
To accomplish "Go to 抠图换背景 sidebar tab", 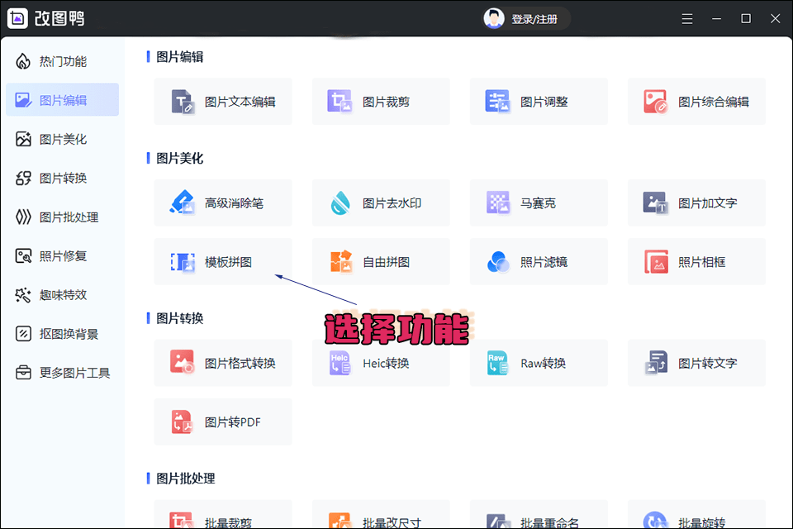I will (x=62, y=334).
